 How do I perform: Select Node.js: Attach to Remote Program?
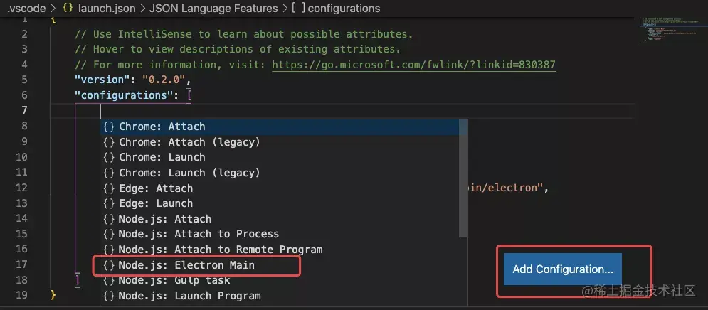pyautogui.click(x=221, y=250)
